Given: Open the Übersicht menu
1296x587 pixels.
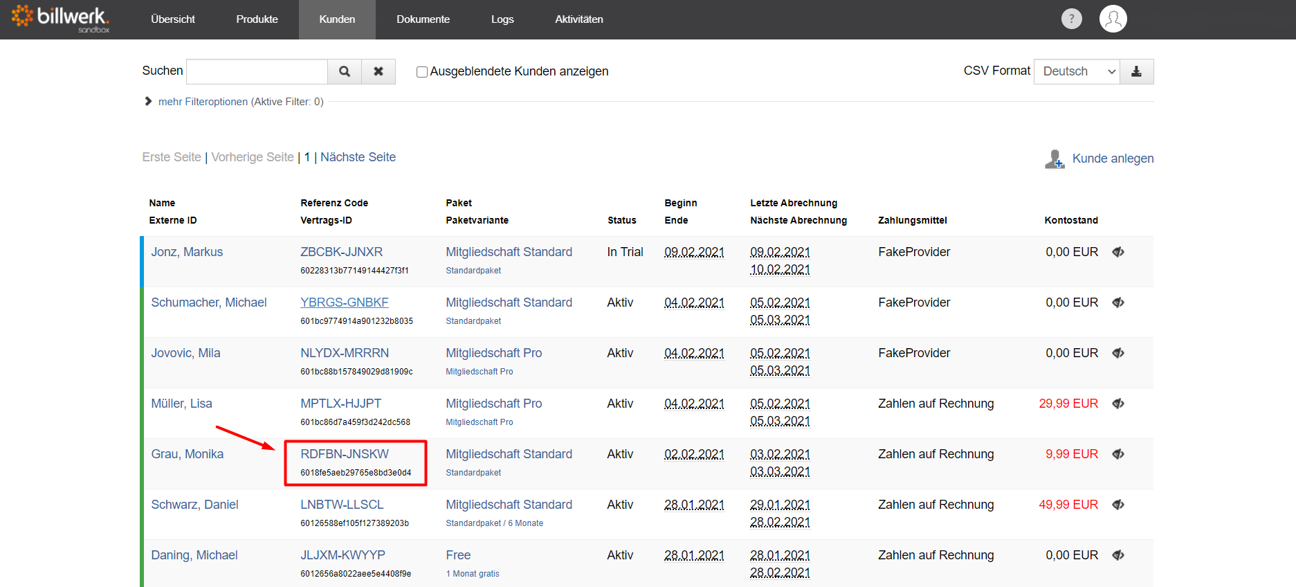Looking at the screenshot, I should coord(173,19).
